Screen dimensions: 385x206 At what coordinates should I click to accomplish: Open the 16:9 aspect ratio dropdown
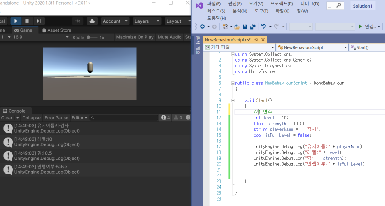point(41,37)
